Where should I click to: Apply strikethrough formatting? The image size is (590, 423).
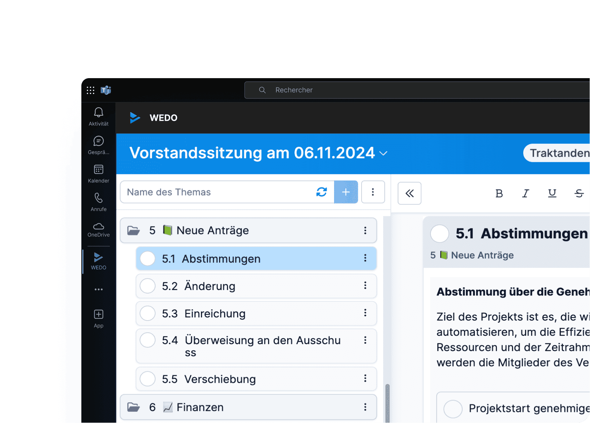[x=579, y=193]
